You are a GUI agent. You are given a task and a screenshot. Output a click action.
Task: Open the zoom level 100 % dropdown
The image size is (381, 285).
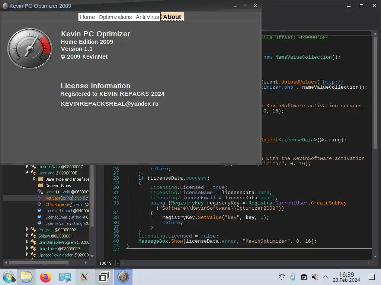pos(118,263)
